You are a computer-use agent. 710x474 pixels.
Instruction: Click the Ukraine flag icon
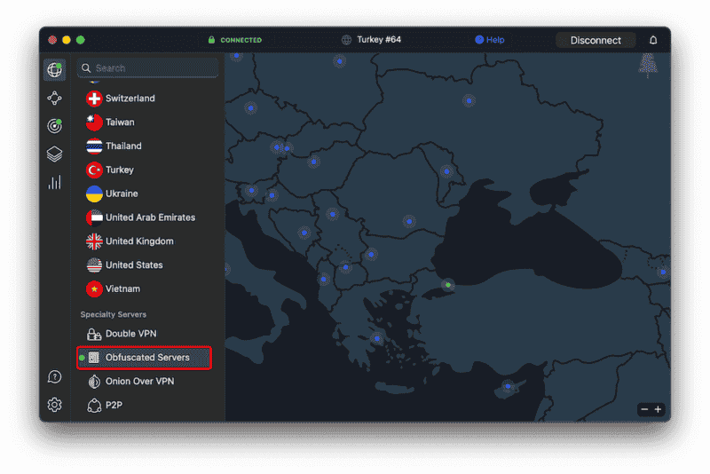(x=94, y=194)
